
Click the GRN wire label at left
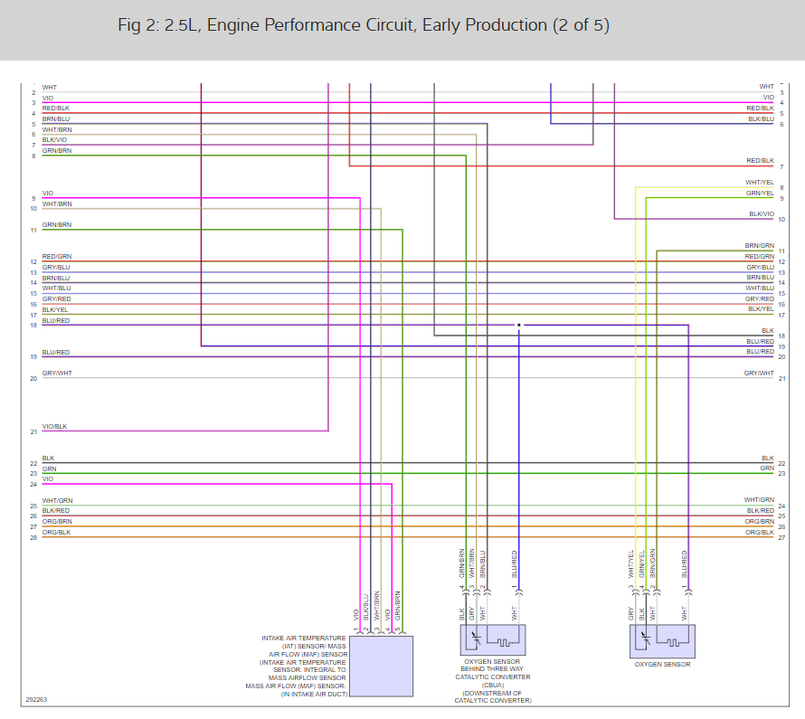[49, 469]
